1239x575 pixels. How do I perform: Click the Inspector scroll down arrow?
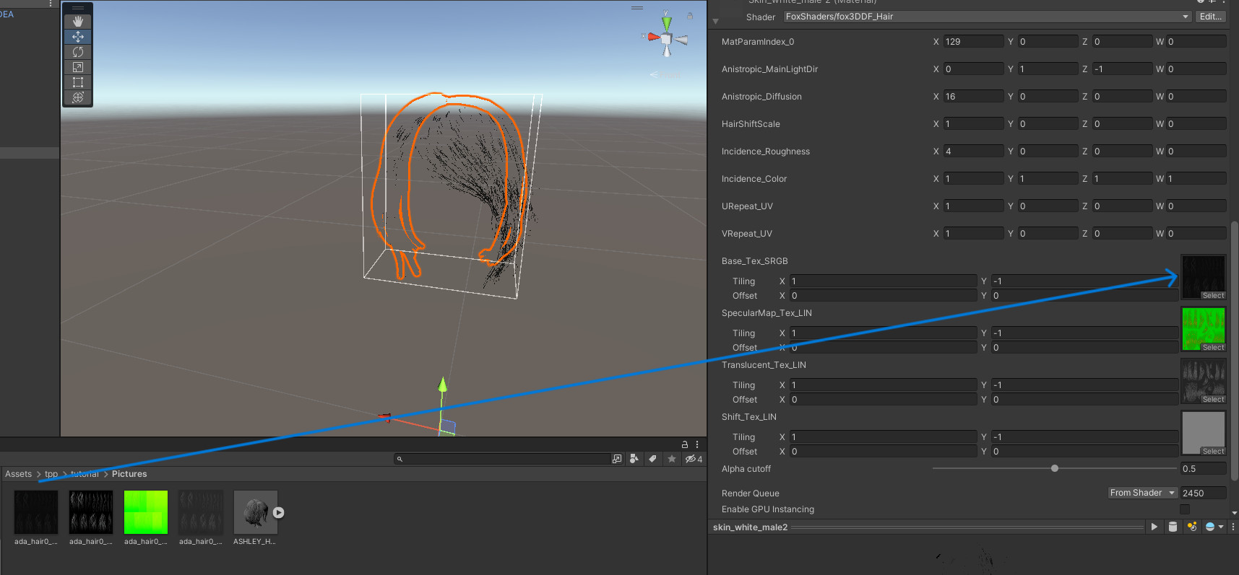tap(1235, 513)
